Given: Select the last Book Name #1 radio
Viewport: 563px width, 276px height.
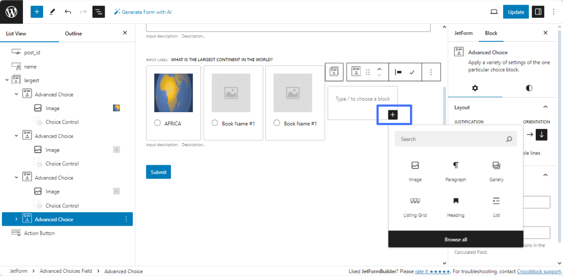Looking at the screenshot, I should tap(277, 123).
